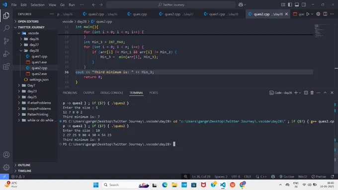This screenshot has height=190, width=338.
Task: Close the terminal panel
Action: pos(332,93)
